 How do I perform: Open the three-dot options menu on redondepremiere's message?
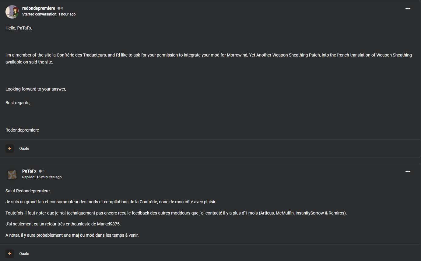point(408,9)
